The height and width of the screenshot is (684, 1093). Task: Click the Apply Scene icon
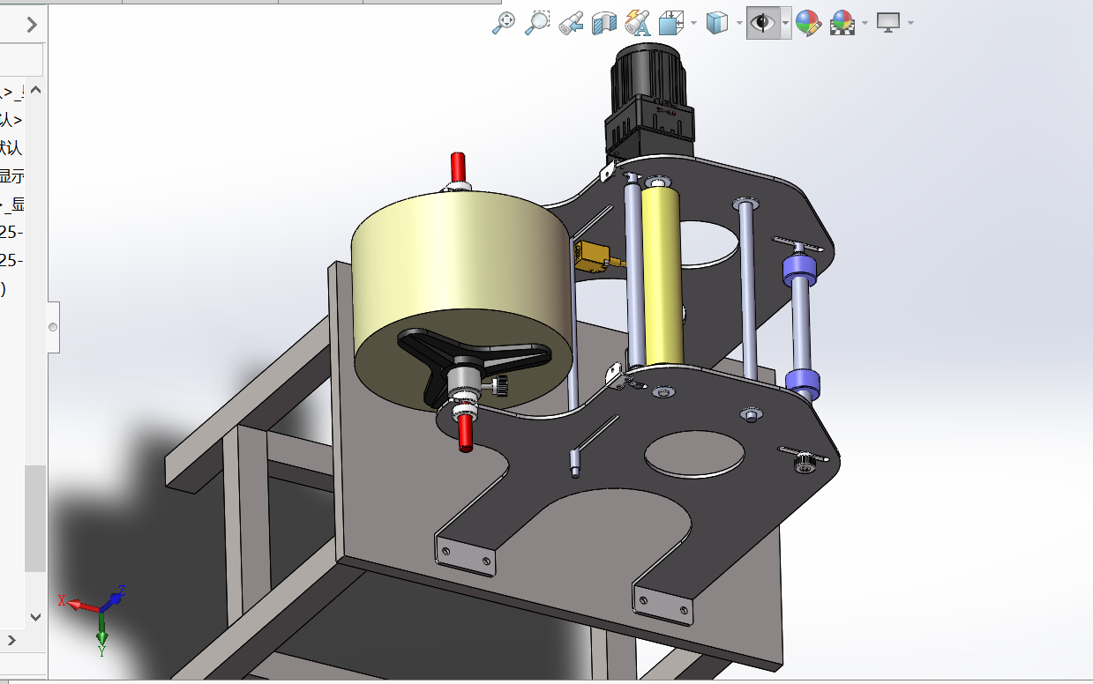point(843,23)
